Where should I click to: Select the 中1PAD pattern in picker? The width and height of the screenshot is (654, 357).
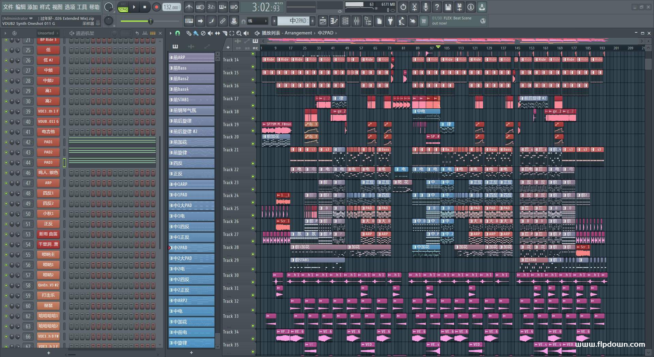pyautogui.click(x=191, y=195)
